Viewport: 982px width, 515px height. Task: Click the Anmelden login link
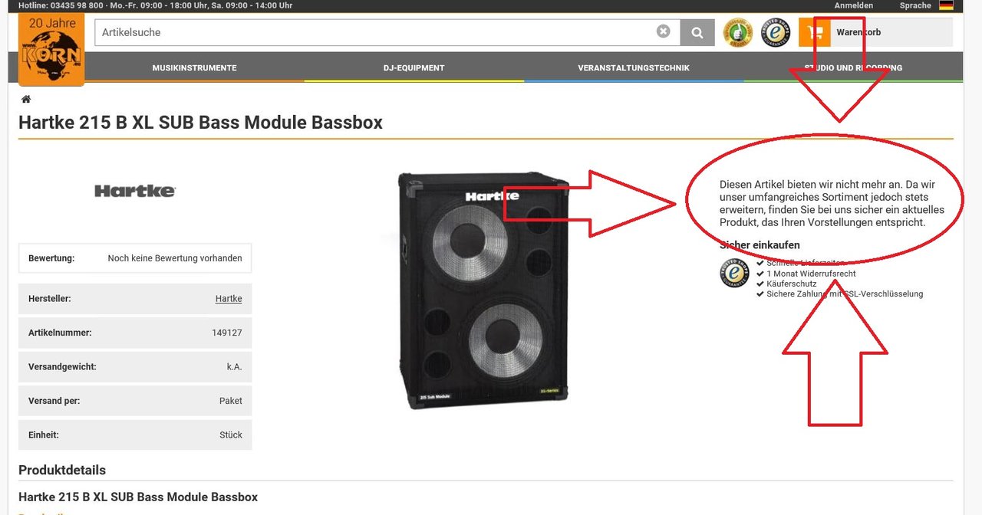click(854, 5)
